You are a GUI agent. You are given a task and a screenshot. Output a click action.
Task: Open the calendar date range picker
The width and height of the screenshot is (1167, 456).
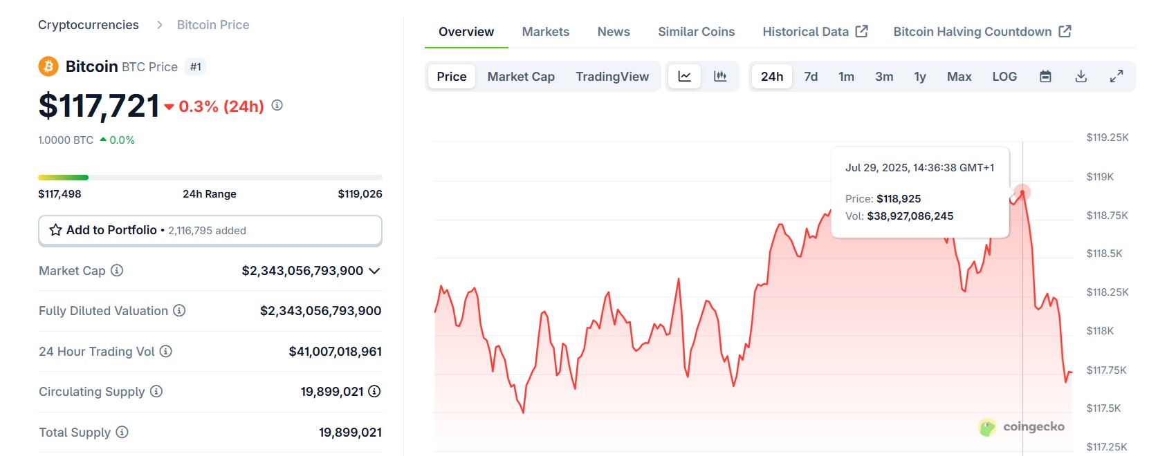point(1045,76)
